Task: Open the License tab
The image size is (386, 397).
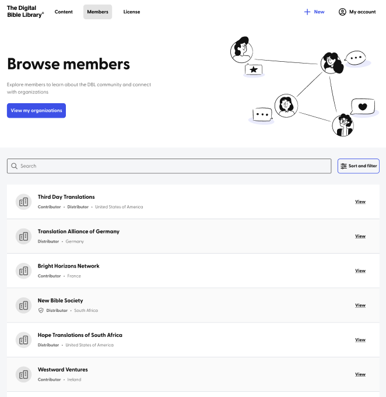Action: click(131, 12)
